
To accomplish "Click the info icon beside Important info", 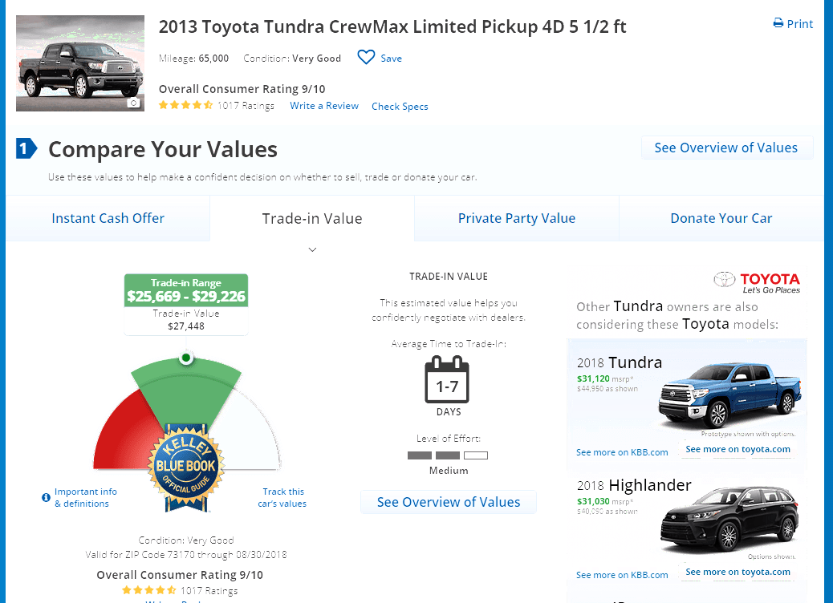I will (47, 497).
